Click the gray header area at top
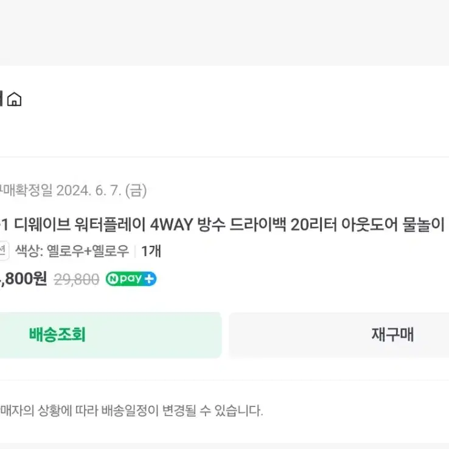Viewport: 449px width, 449px height. point(224,33)
